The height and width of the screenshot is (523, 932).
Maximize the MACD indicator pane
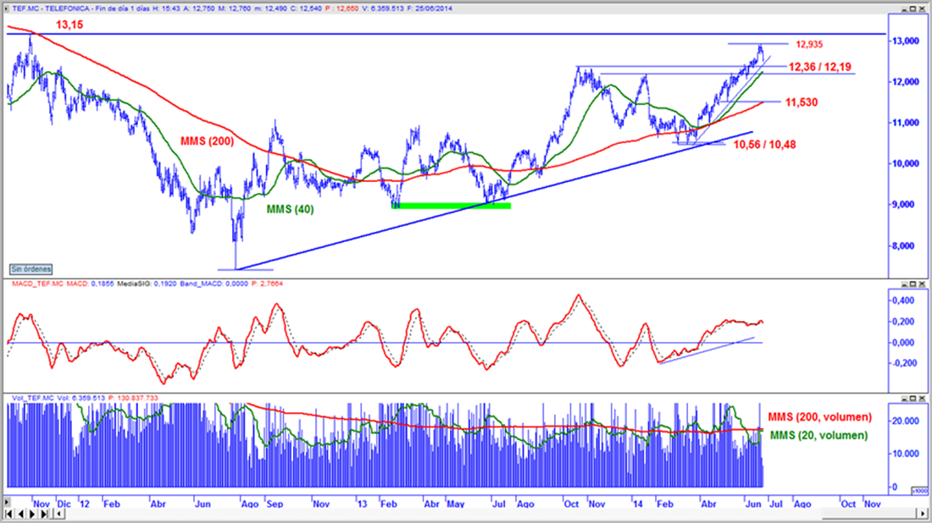(913, 284)
